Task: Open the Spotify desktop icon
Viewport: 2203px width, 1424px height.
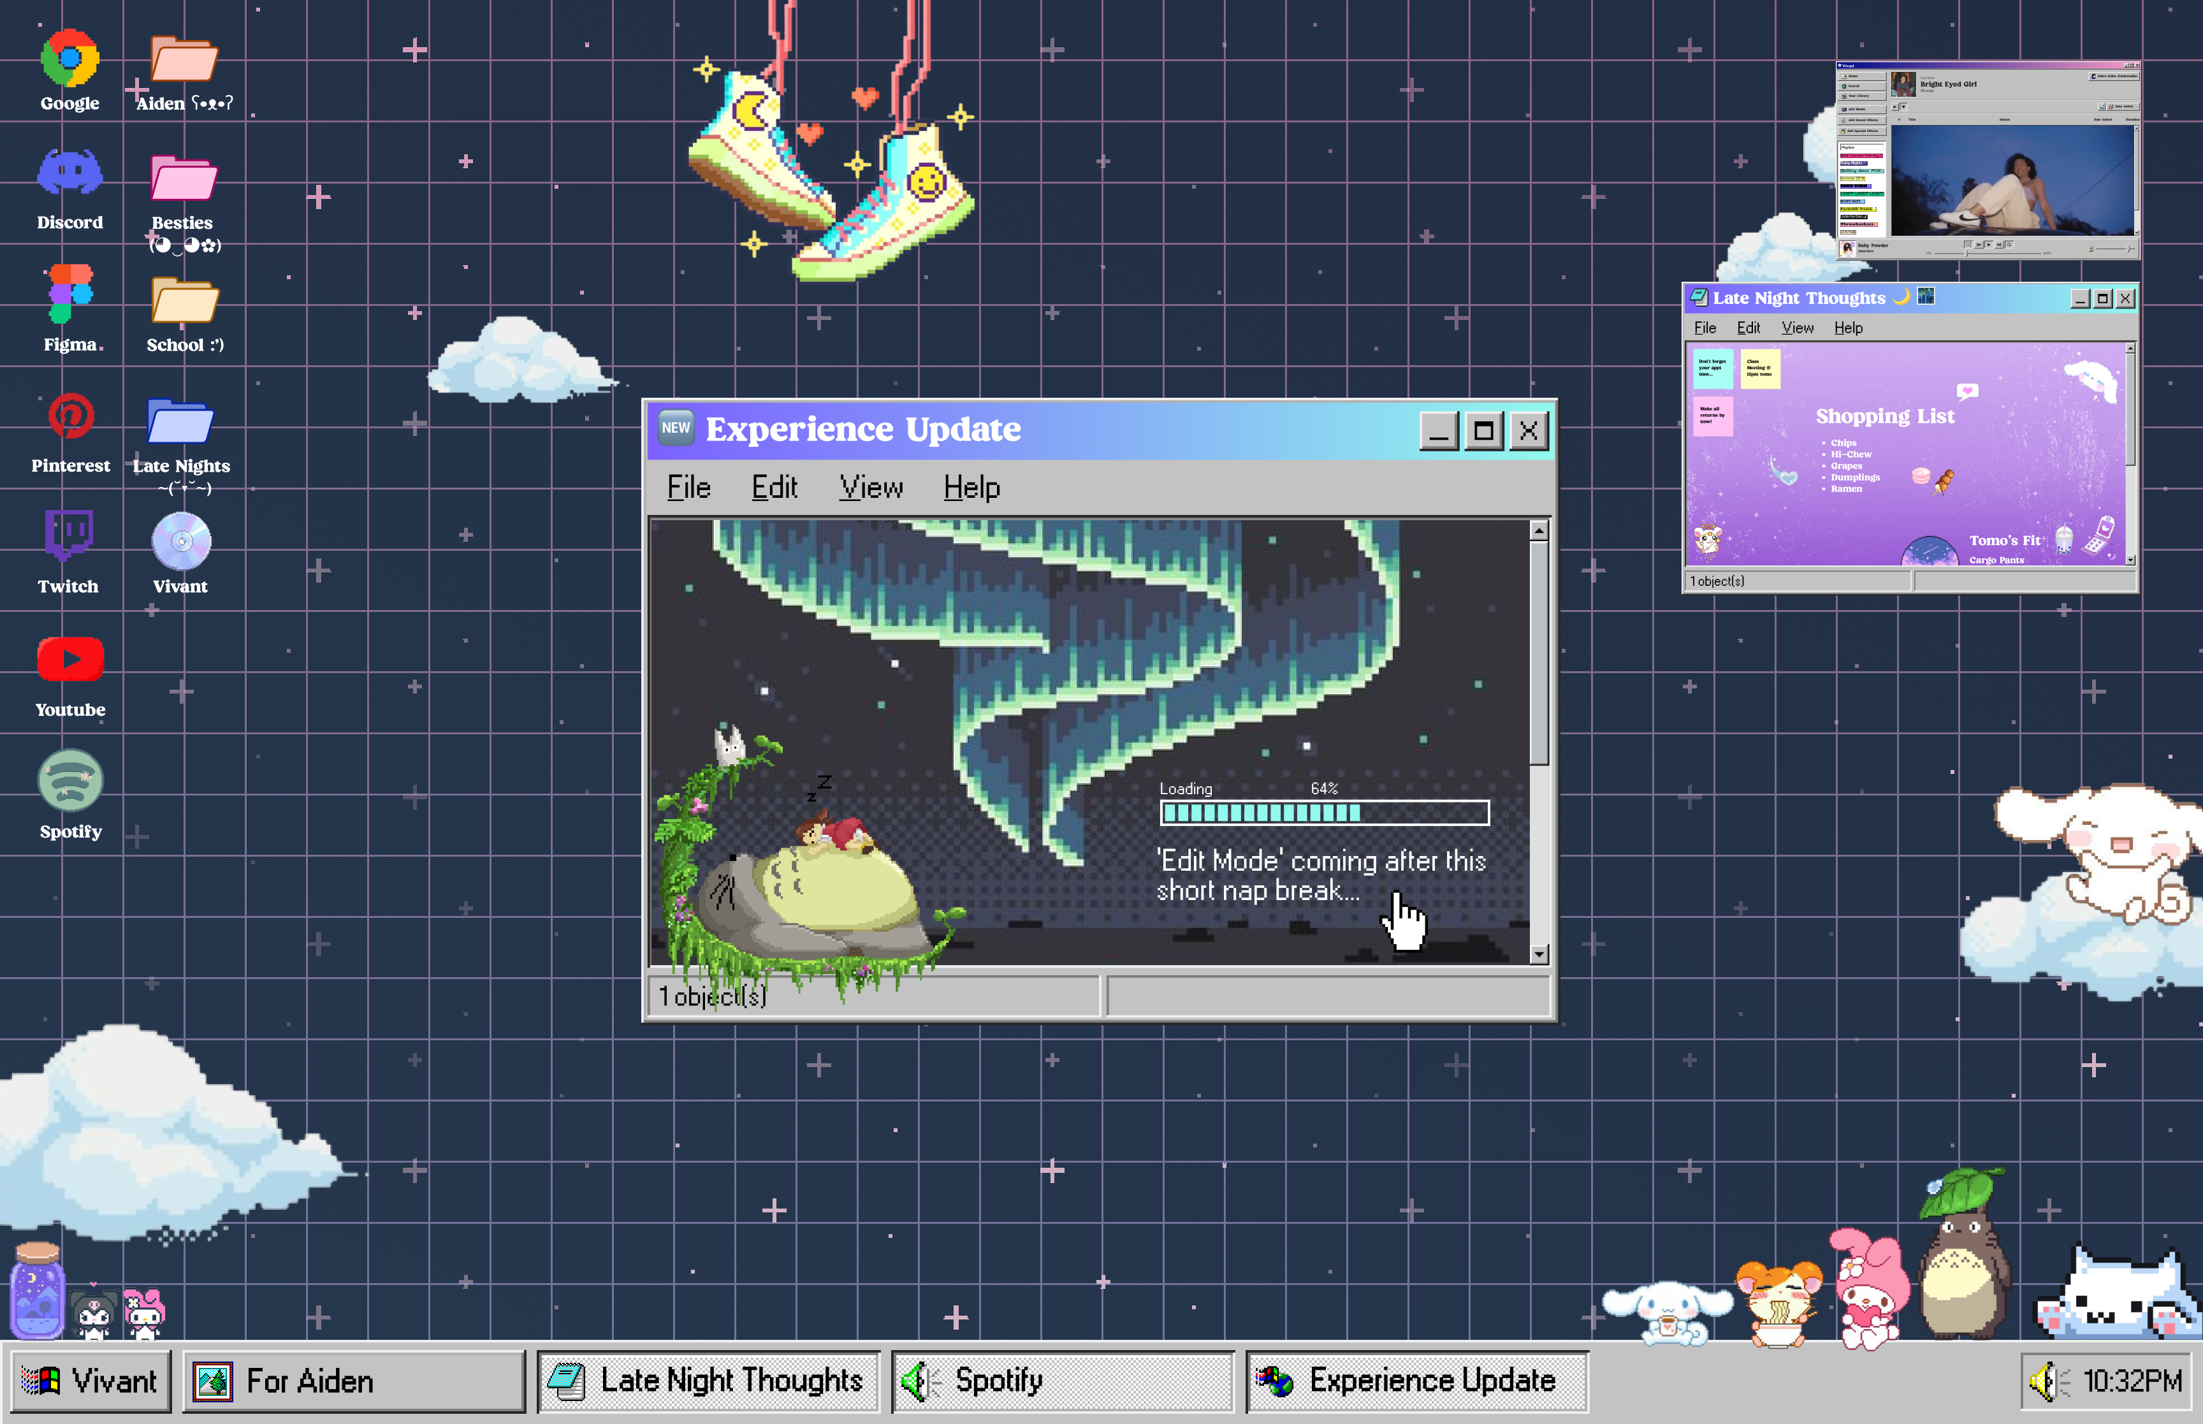Action: (70, 781)
